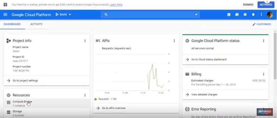
Task: Open Storage 2 buckets row
Action: [x=47, y=113]
